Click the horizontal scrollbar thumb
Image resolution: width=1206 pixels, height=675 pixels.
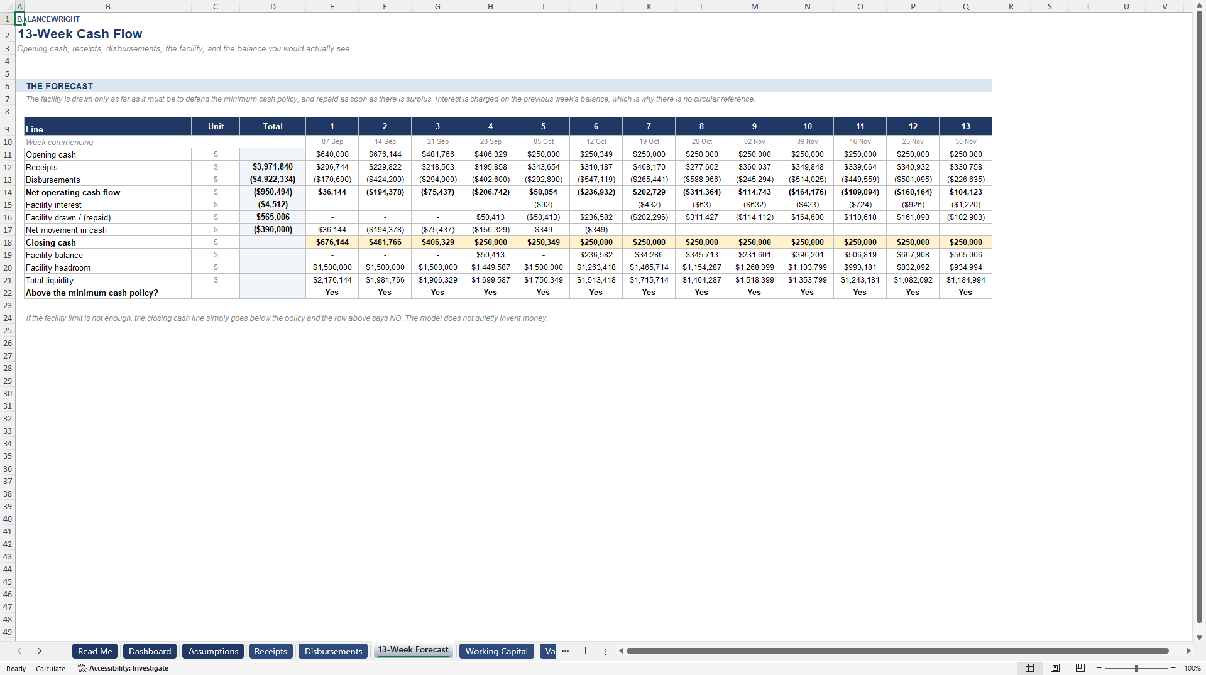click(x=897, y=651)
